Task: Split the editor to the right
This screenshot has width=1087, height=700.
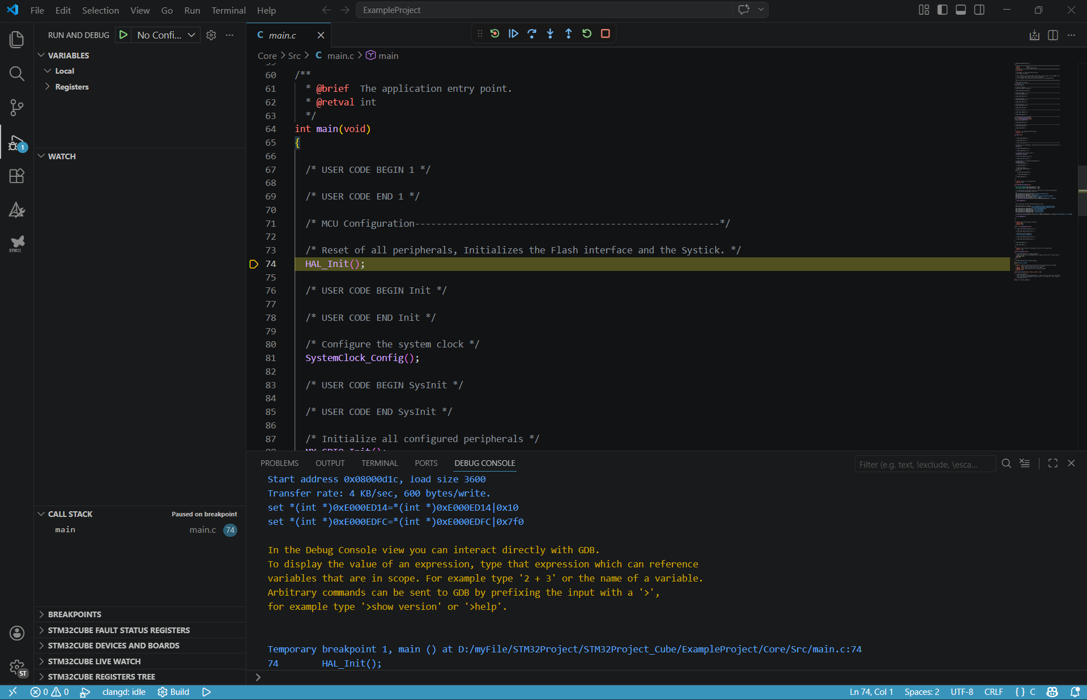Action: point(1053,35)
